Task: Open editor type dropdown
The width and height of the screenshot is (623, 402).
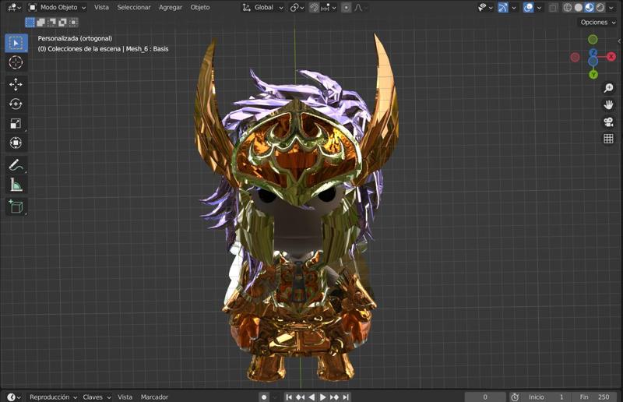Action: 15,7
